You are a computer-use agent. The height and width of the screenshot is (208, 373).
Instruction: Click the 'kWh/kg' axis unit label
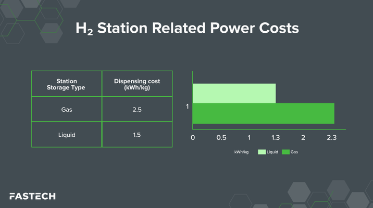(x=241, y=152)
